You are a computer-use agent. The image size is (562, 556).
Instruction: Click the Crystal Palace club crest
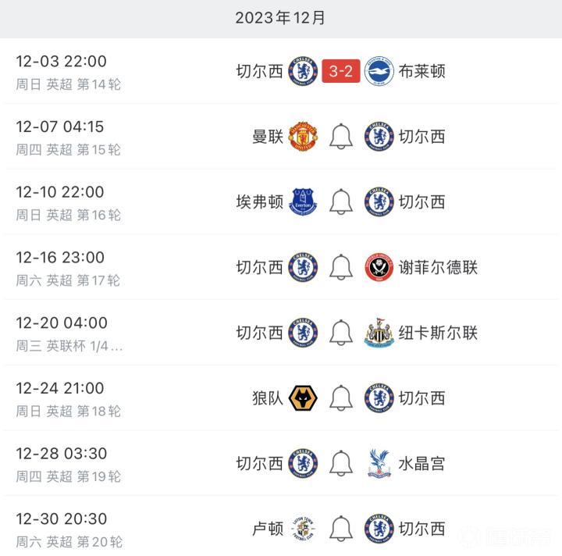pyautogui.click(x=379, y=464)
